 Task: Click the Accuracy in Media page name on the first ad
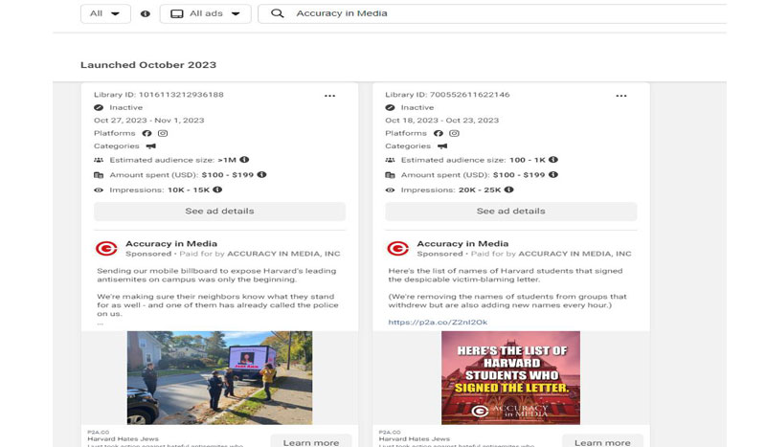tap(171, 244)
